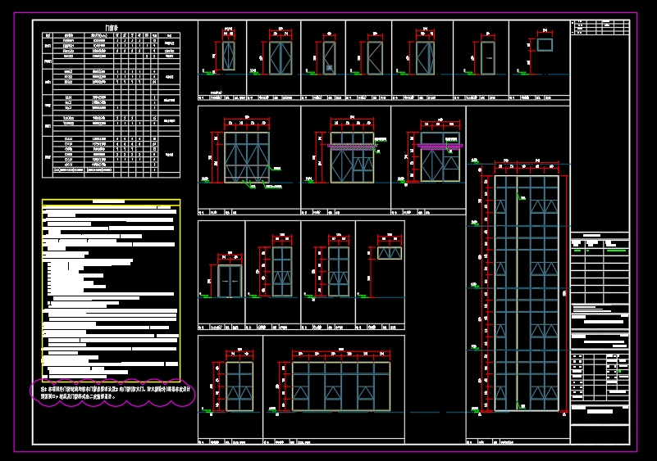The image size is (657, 461).
Task: Click the door elevation with small square vent
Action: tap(329, 58)
